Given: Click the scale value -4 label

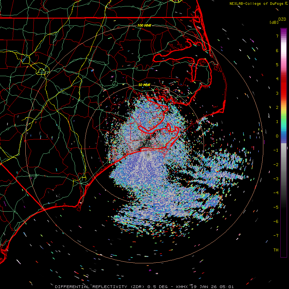Looking at the screenshot, I should (x=276, y=193).
